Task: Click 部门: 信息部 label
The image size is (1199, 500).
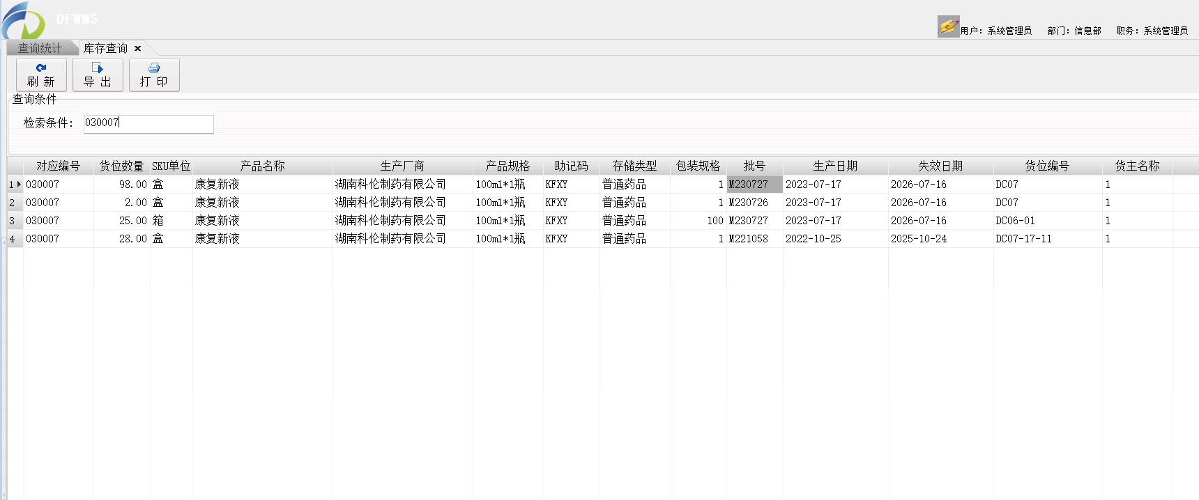Action: tap(1074, 31)
